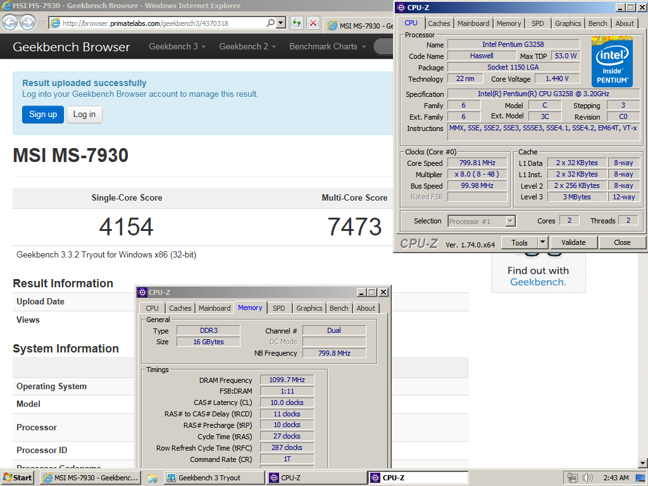Minimize the lower CPU-Z Memory window

pyautogui.click(x=361, y=292)
